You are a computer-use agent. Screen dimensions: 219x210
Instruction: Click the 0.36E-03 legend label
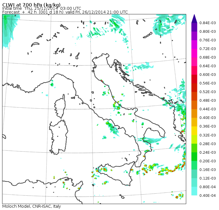(x=207, y=126)
